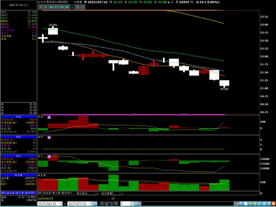Open the 短均量圖5 dropdown
Viewport: 276px width, 207px height.
coord(121,193)
